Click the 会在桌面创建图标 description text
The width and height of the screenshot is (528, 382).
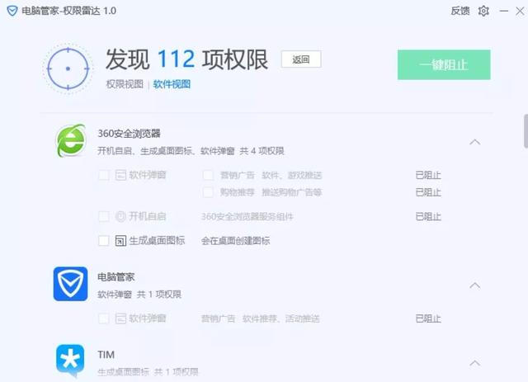pyautogui.click(x=235, y=241)
